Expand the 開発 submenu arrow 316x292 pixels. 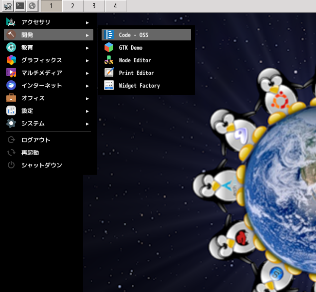click(x=87, y=36)
